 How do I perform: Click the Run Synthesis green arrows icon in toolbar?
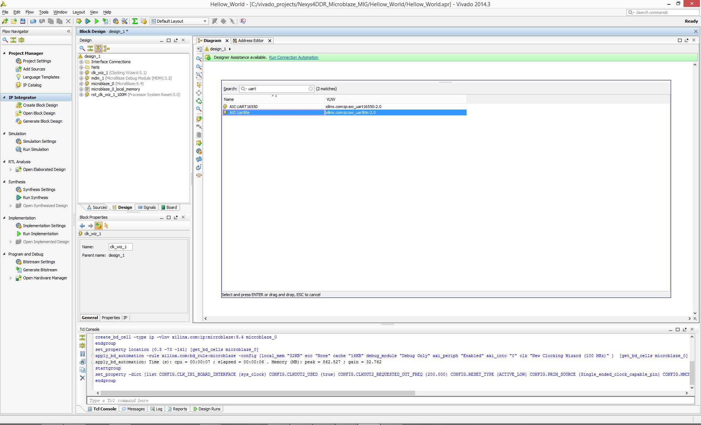pyautogui.click(x=88, y=21)
